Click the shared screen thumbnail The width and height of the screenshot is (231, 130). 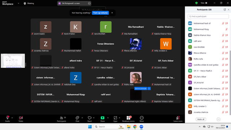click(x=13, y=61)
